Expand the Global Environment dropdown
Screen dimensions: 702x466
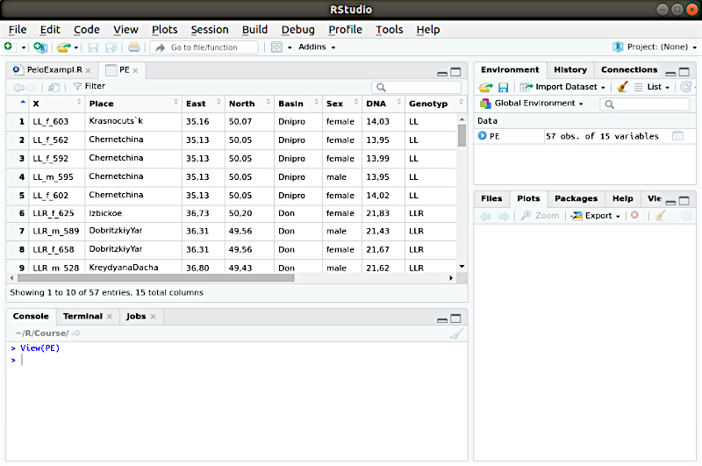coord(539,104)
